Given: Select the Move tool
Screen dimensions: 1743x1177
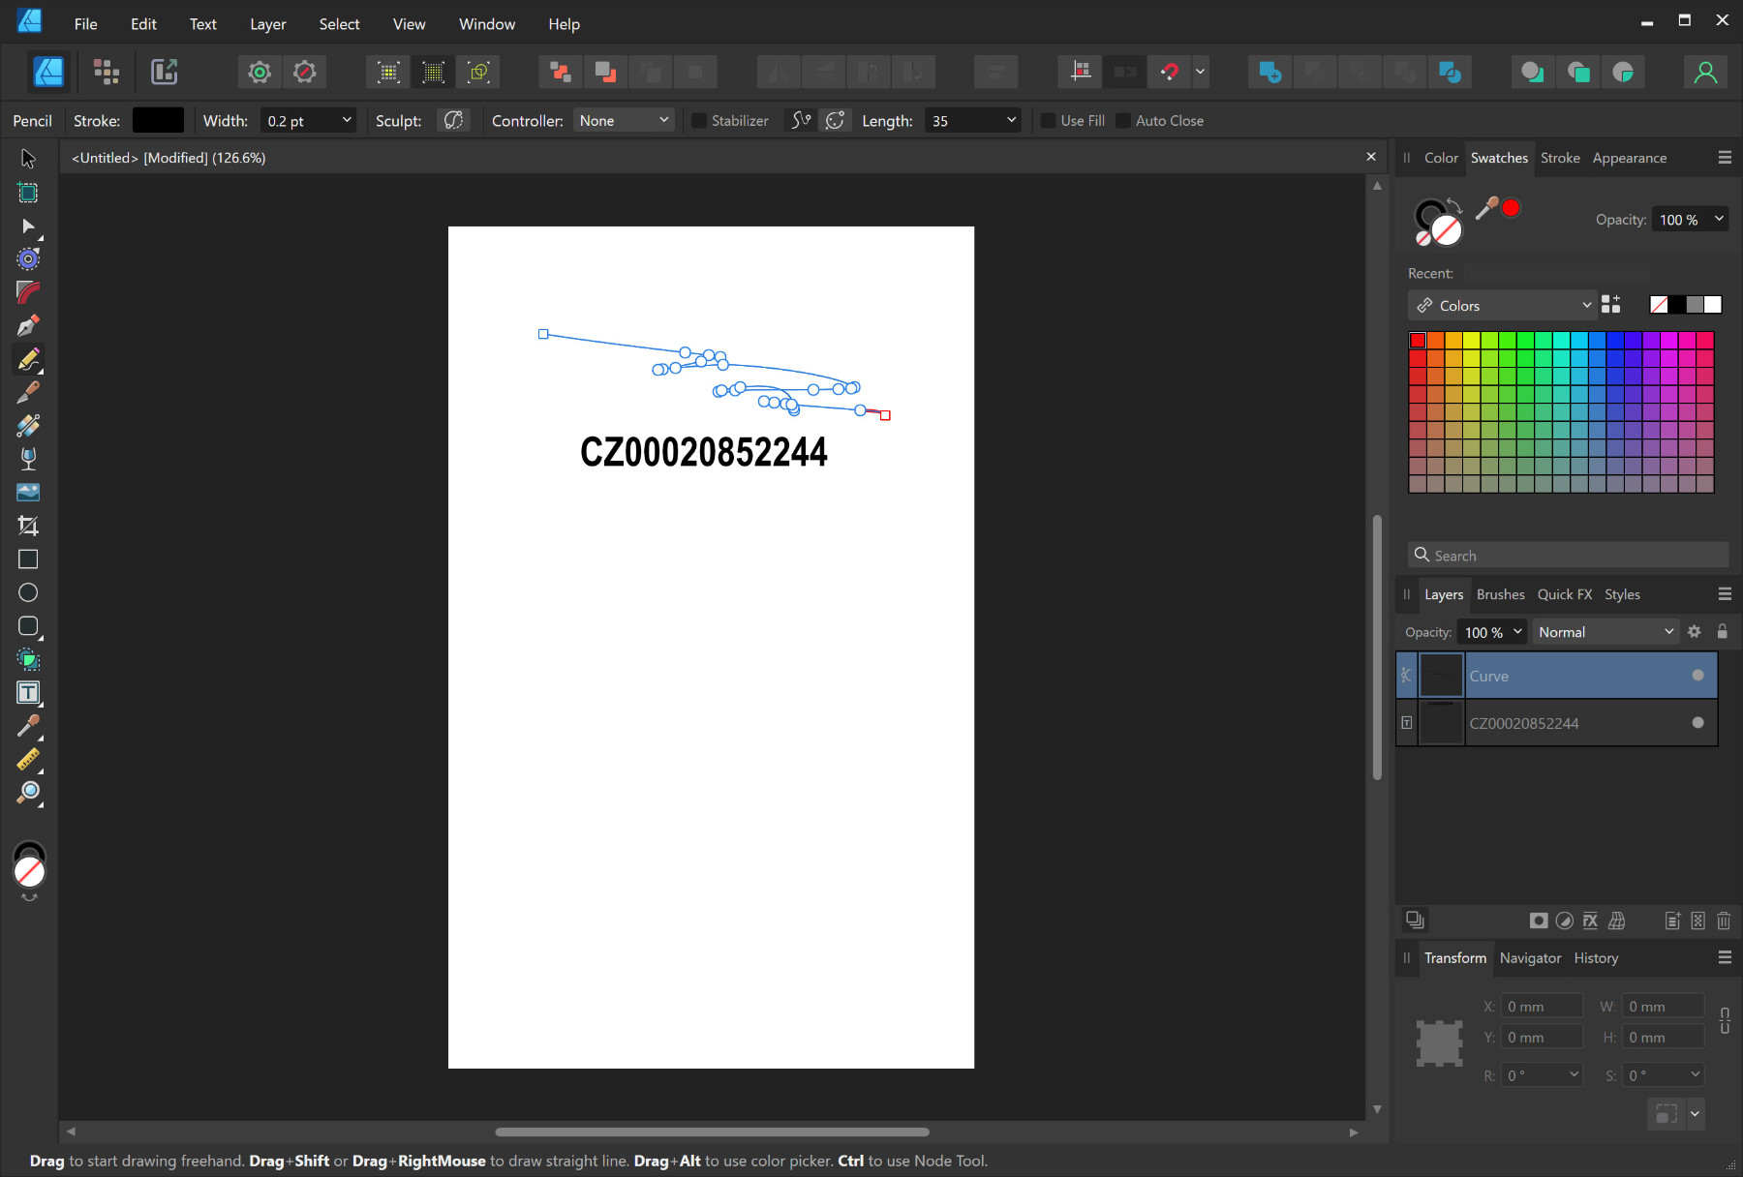Looking at the screenshot, I should point(28,159).
